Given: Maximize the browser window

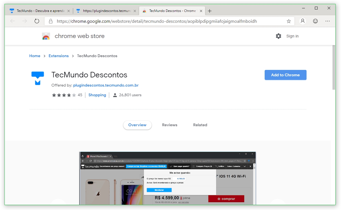Looking at the screenshot, I should click(x=316, y=8).
